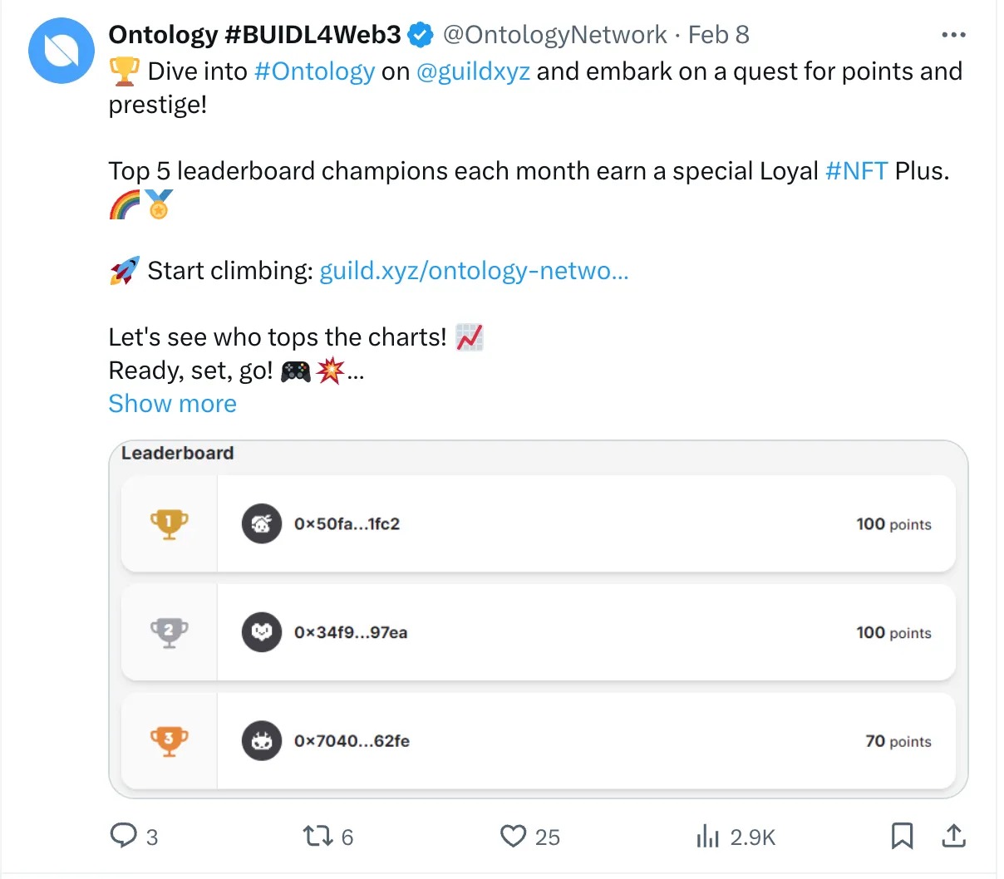Image resolution: width=1004 pixels, height=879 pixels.
Task: Open the @OntologyNetwork handle
Action: pyautogui.click(x=554, y=35)
